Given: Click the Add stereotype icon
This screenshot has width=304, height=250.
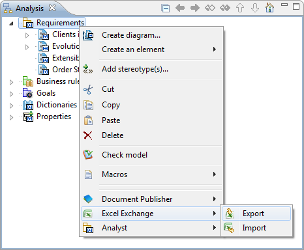Looking at the screenshot, I should point(88,69).
